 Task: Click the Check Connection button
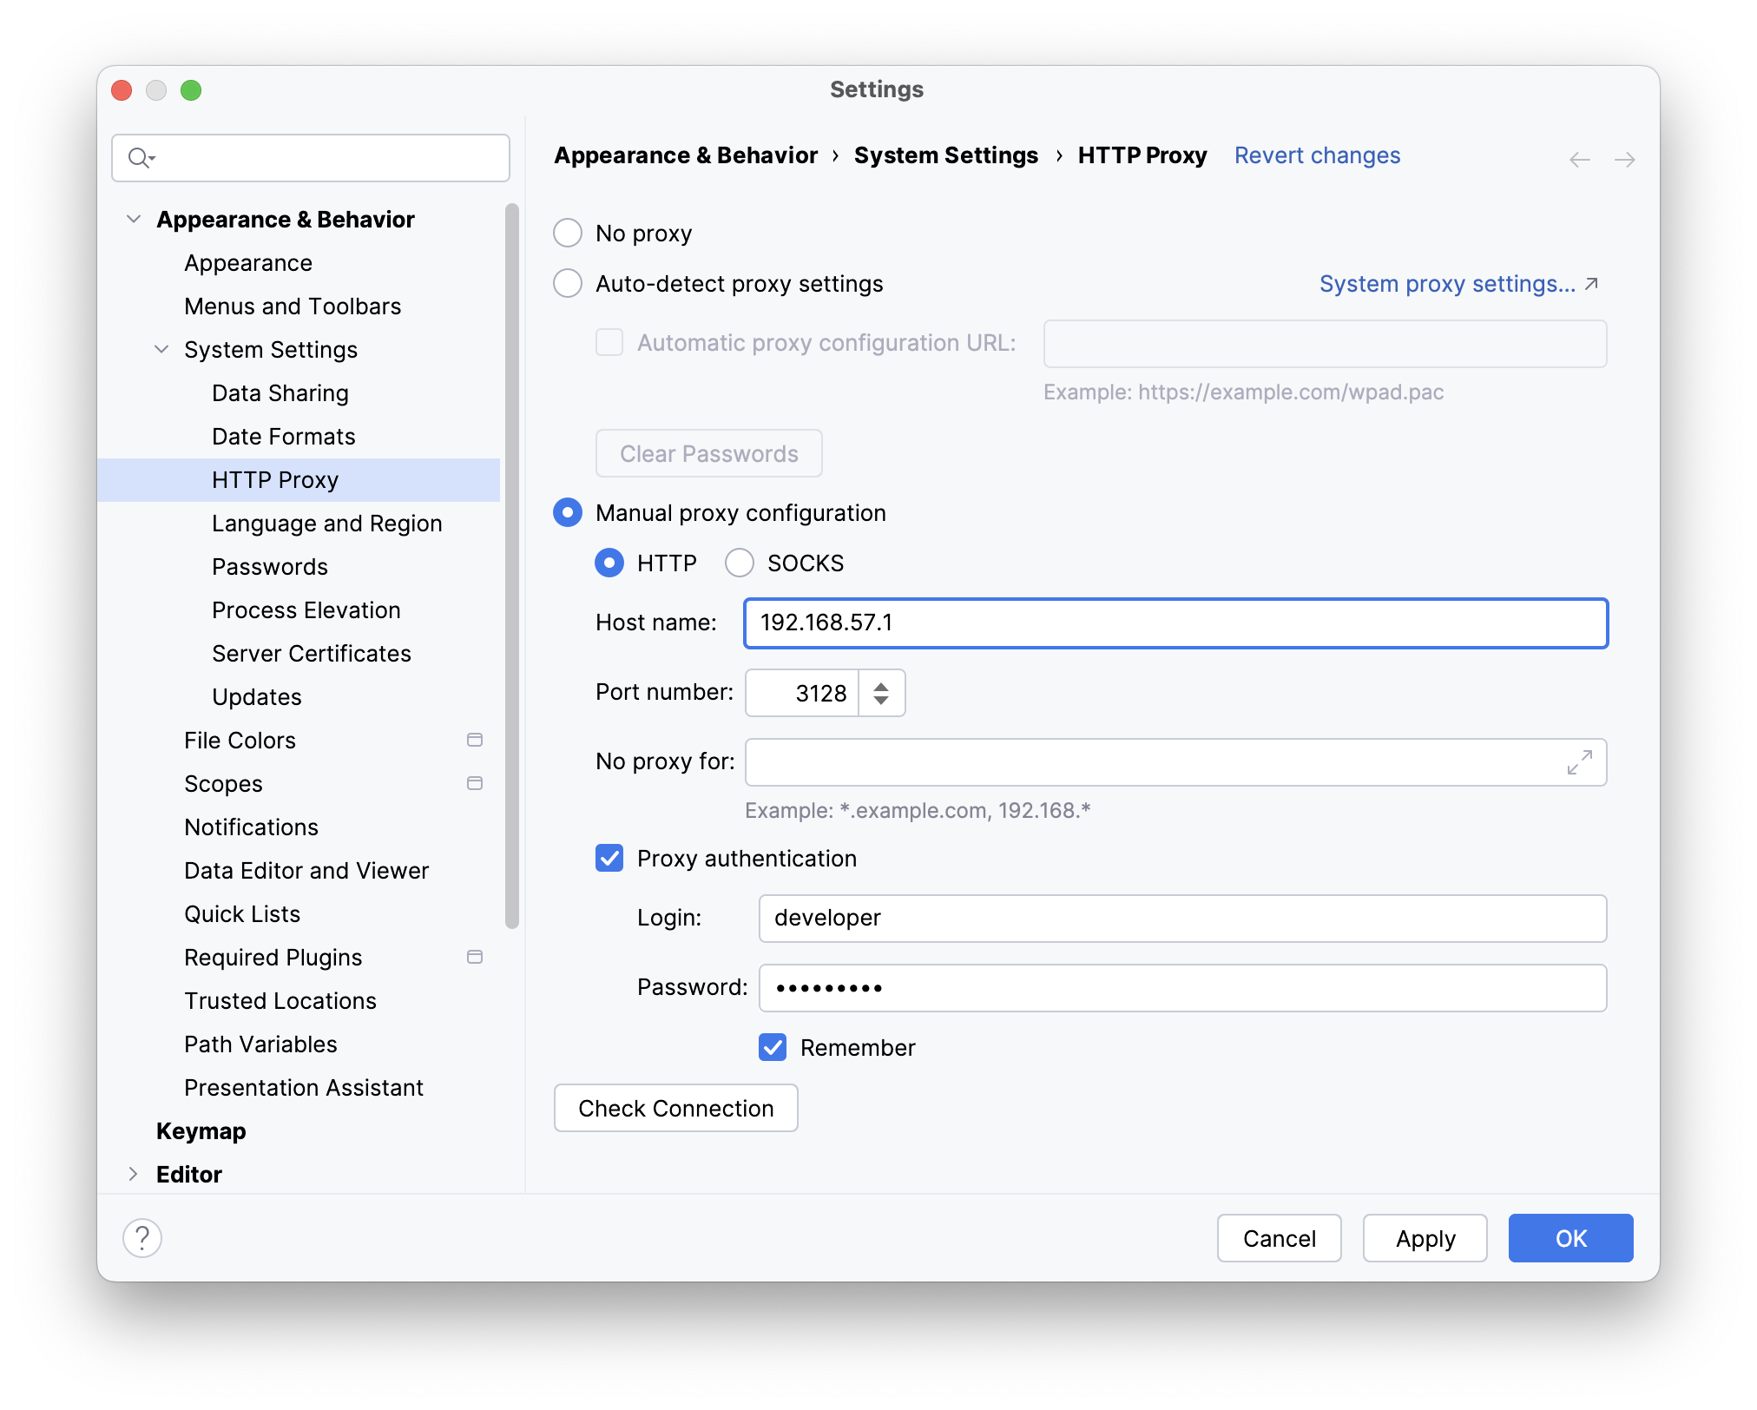pos(675,1108)
